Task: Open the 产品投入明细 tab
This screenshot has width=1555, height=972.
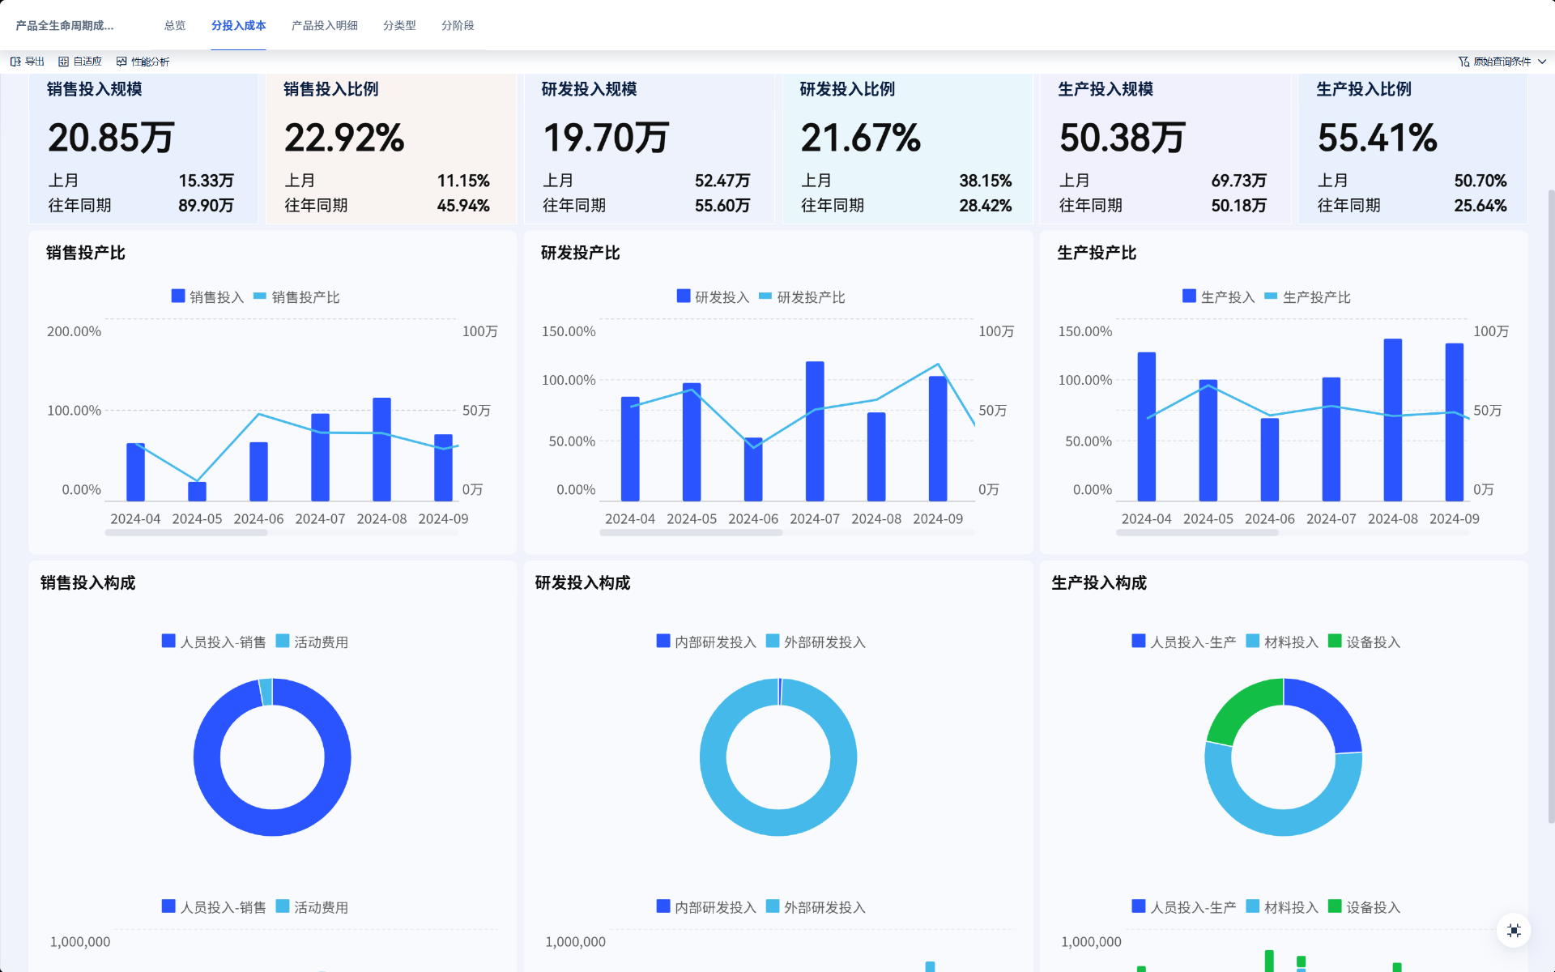Action: pyautogui.click(x=324, y=26)
